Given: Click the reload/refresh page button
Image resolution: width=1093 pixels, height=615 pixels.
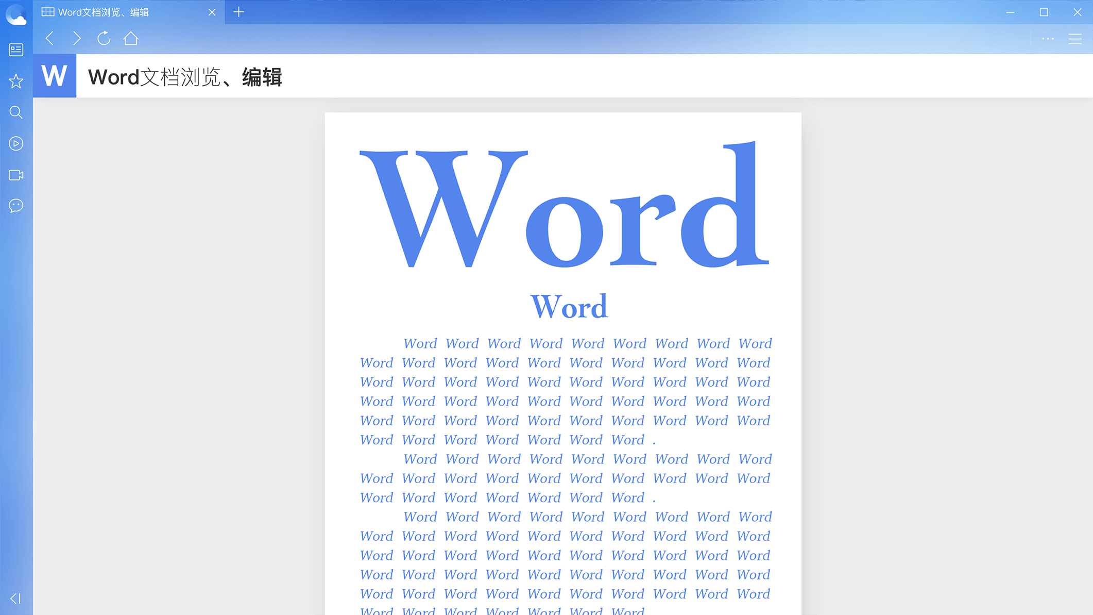Looking at the screenshot, I should click(105, 38).
